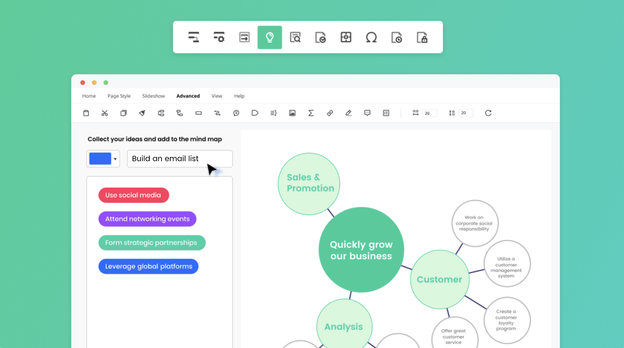The image size is (624, 348).
Task: Open the Slideshow menu tab
Action: [153, 96]
